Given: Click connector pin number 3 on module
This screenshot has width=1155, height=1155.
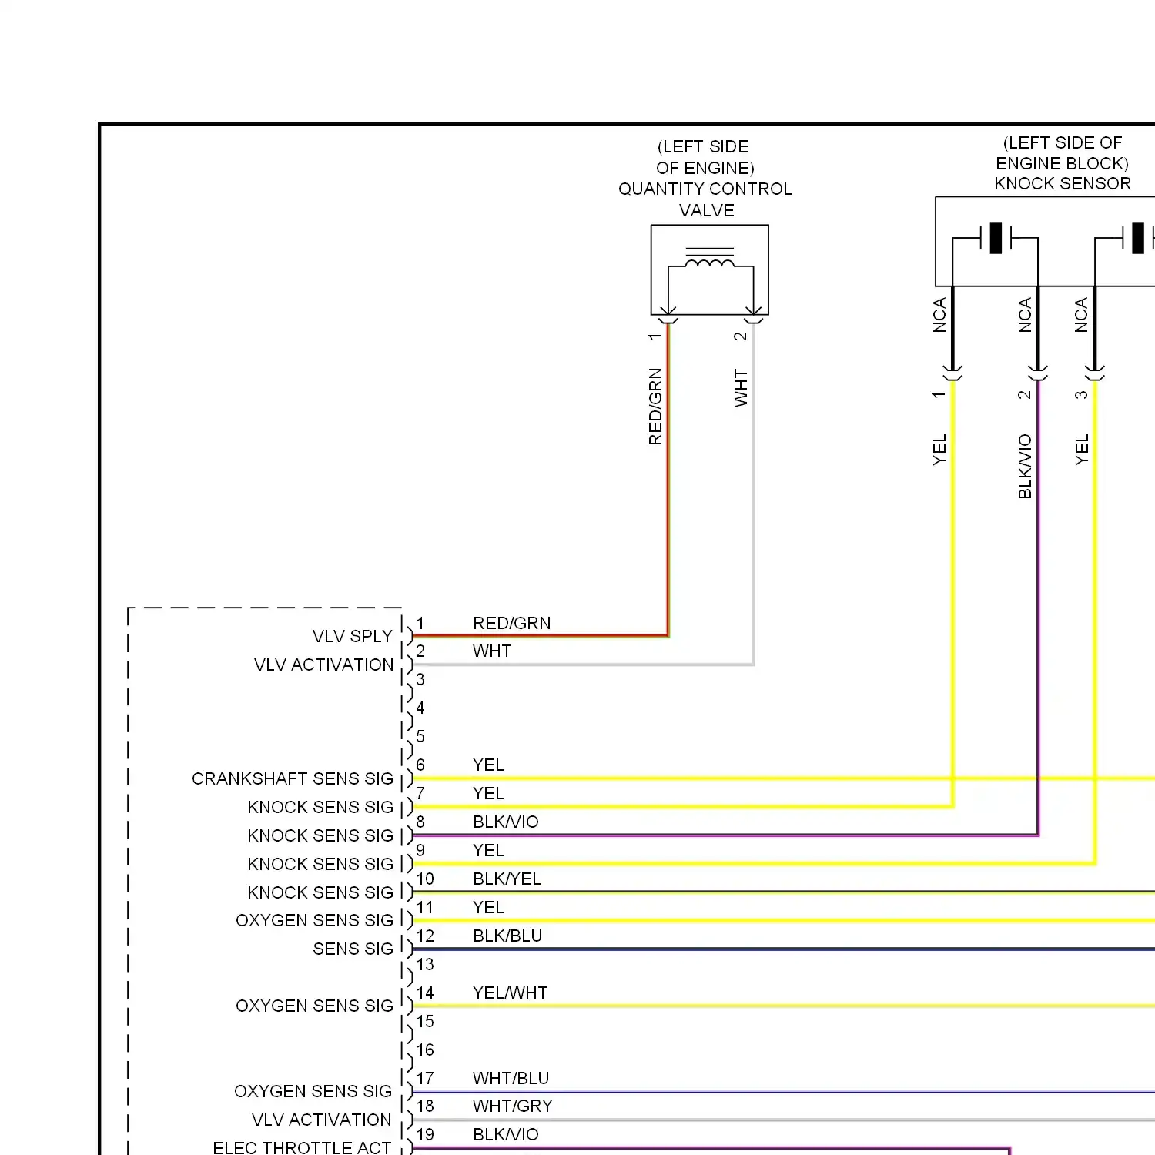Looking at the screenshot, I should click(x=420, y=679).
